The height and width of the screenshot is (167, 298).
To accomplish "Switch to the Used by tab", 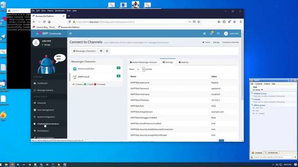I will click(183, 62).
